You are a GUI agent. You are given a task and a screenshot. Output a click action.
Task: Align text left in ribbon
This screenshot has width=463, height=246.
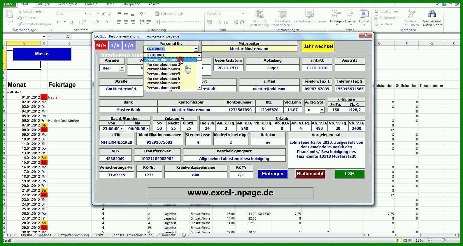(119, 22)
